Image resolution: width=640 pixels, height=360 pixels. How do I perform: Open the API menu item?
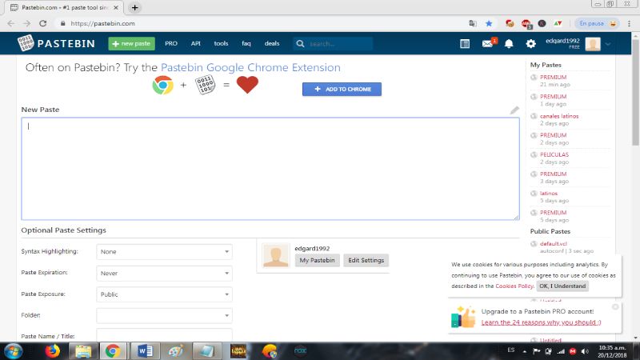pyautogui.click(x=195, y=43)
